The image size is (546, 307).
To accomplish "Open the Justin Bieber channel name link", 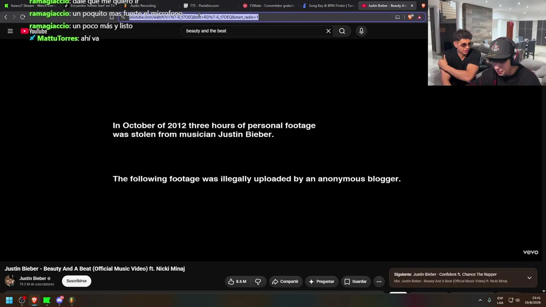I will pos(32,278).
